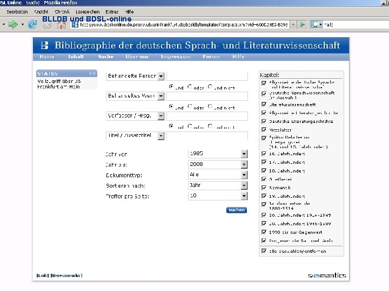
Task: Click the suchen search button
Action: [x=237, y=210]
